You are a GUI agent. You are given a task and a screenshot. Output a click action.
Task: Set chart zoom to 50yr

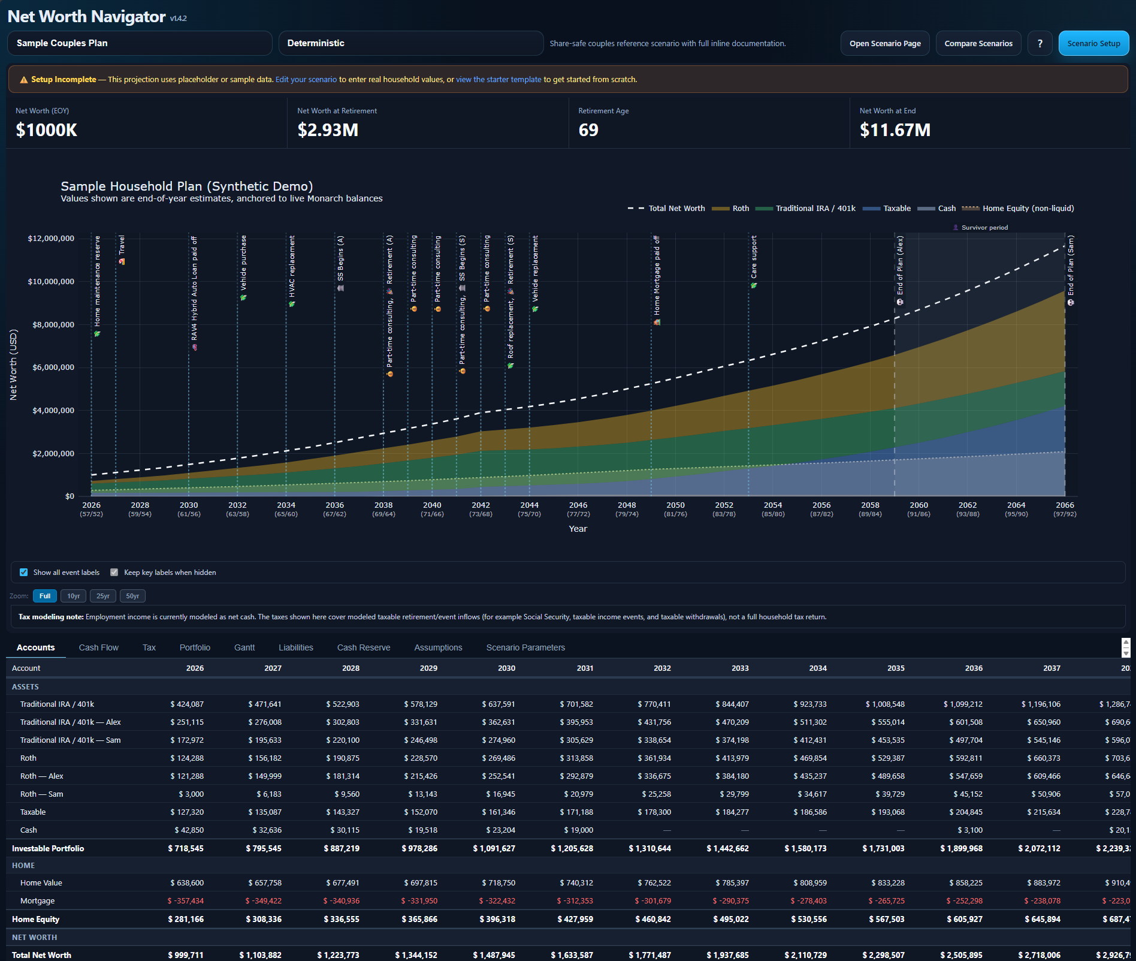point(132,596)
